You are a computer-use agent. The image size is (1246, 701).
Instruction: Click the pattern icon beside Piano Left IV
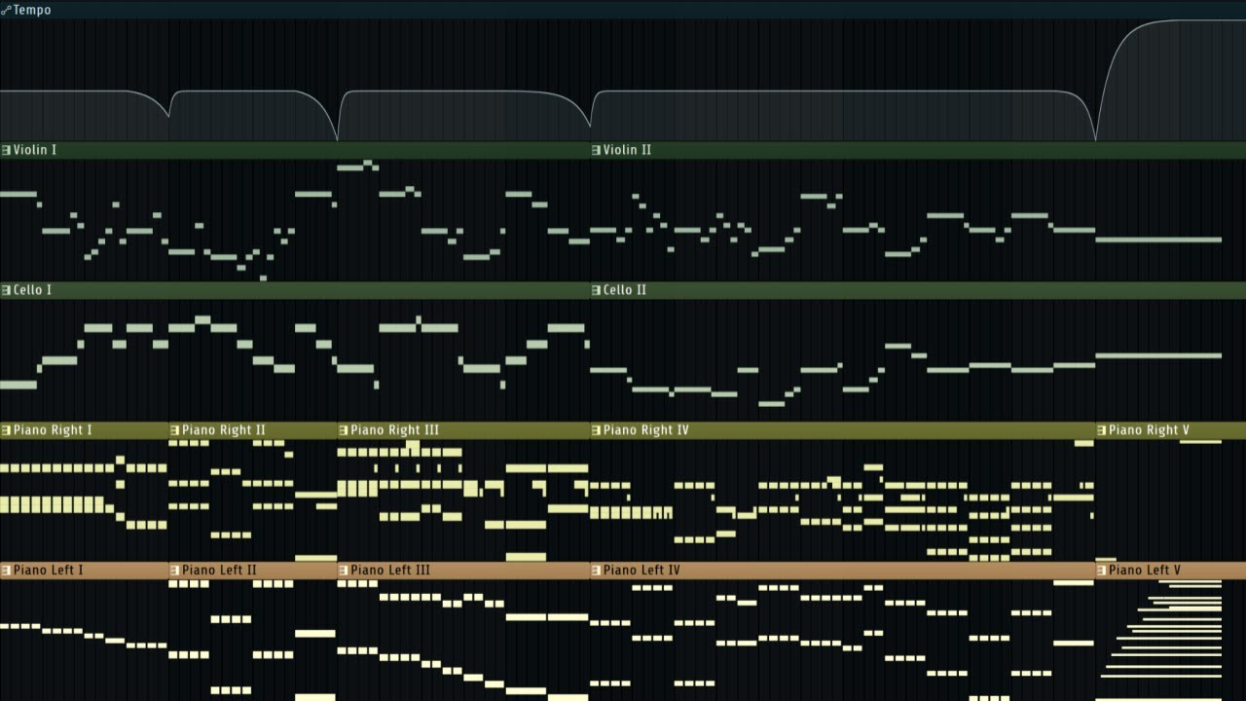coord(596,571)
